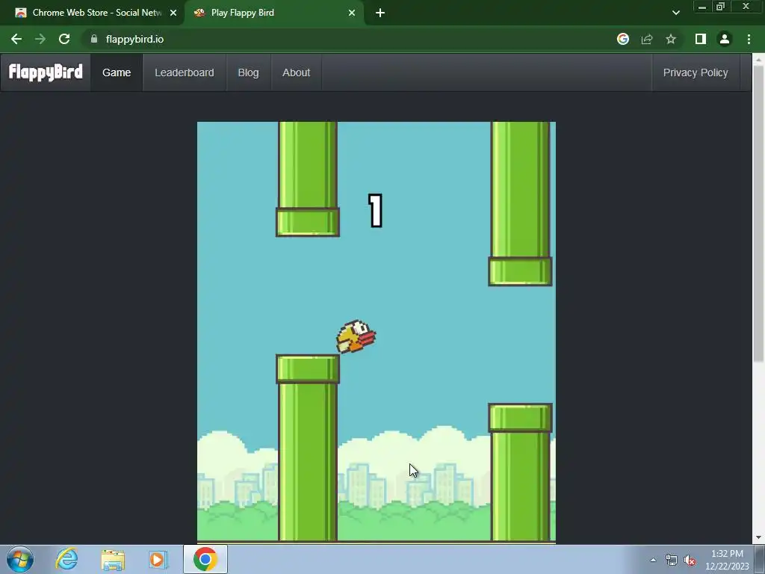The width and height of the screenshot is (765, 574).
Task: Open a new tab with plus
Action: [x=380, y=13]
